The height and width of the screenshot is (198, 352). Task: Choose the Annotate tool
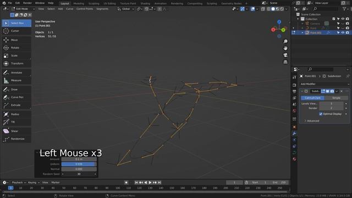(x=16, y=73)
